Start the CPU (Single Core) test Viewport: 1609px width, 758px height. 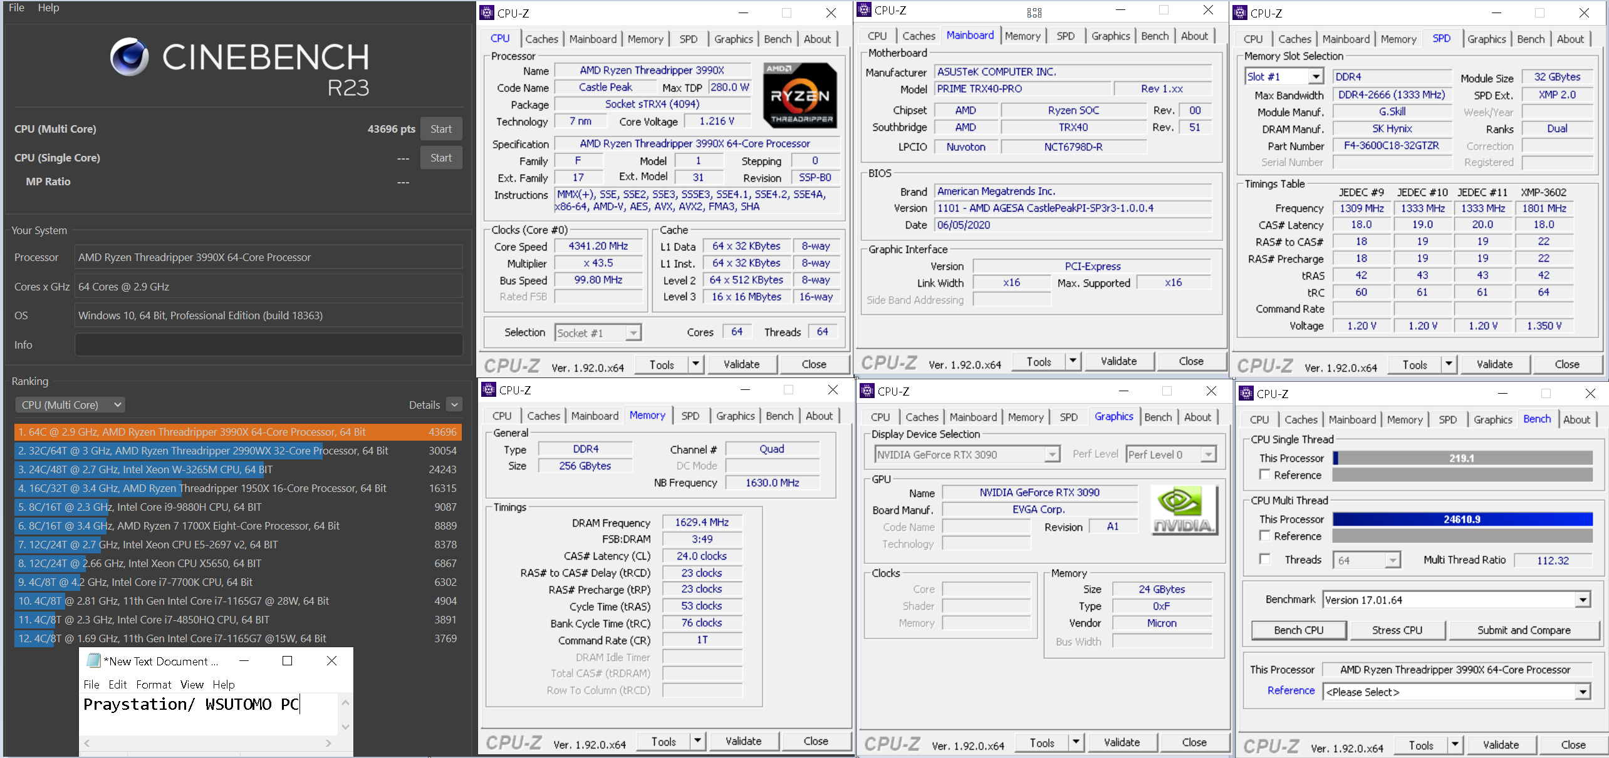(441, 158)
